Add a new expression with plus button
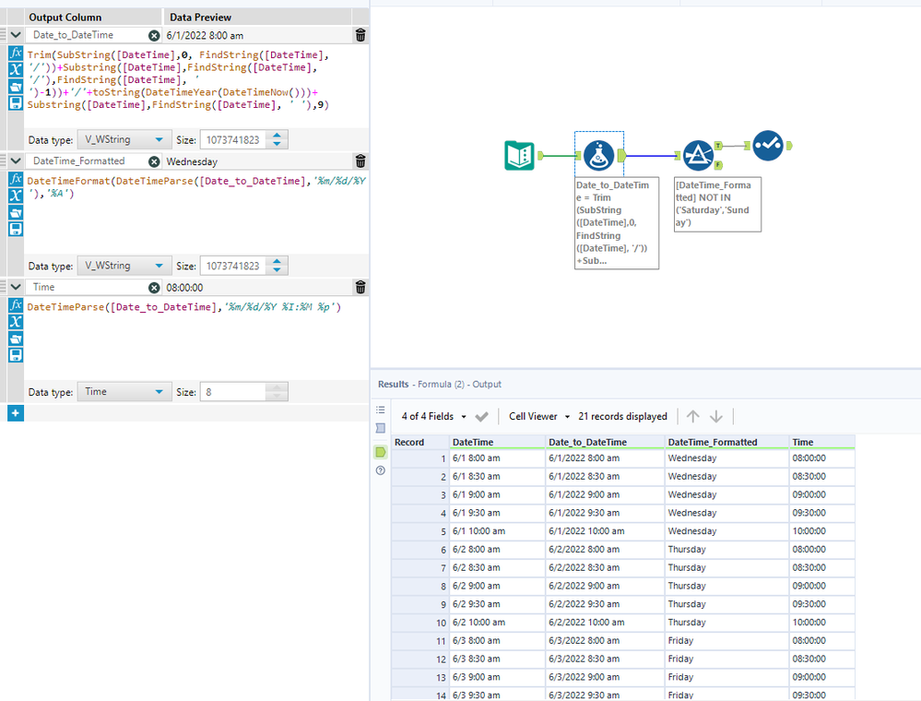Screen dimensions: 921x701 pyautogui.click(x=15, y=413)
